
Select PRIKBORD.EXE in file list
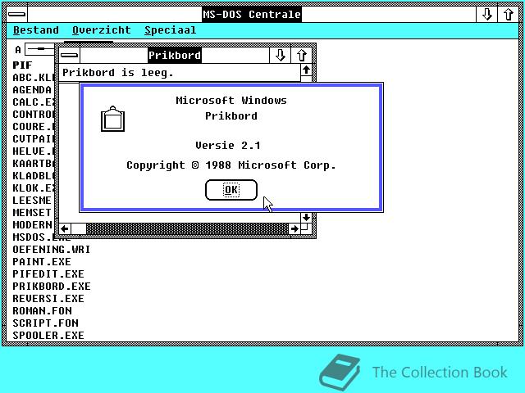[x=51, y=287]
